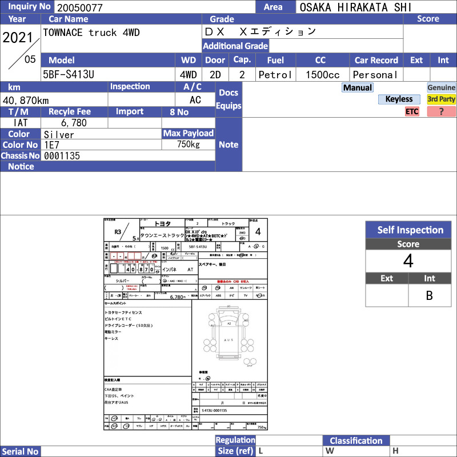Select the Genuine legend badge
The image size is (457, 457).
441,87
